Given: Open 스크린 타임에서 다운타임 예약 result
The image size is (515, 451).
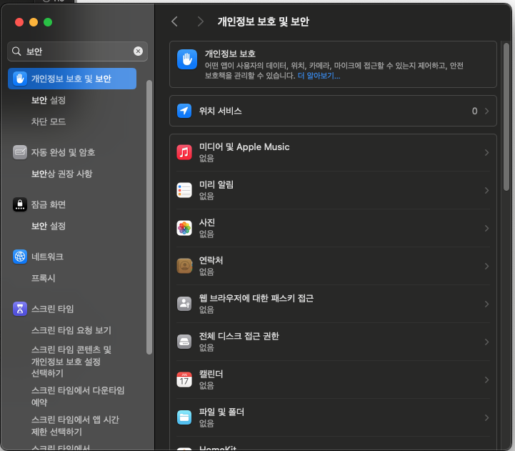Looking at the screenshot, I should [78, 396].
